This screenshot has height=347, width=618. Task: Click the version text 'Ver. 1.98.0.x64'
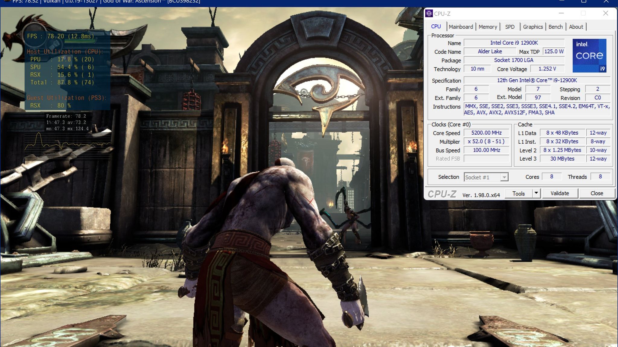[x=481, y=195]
